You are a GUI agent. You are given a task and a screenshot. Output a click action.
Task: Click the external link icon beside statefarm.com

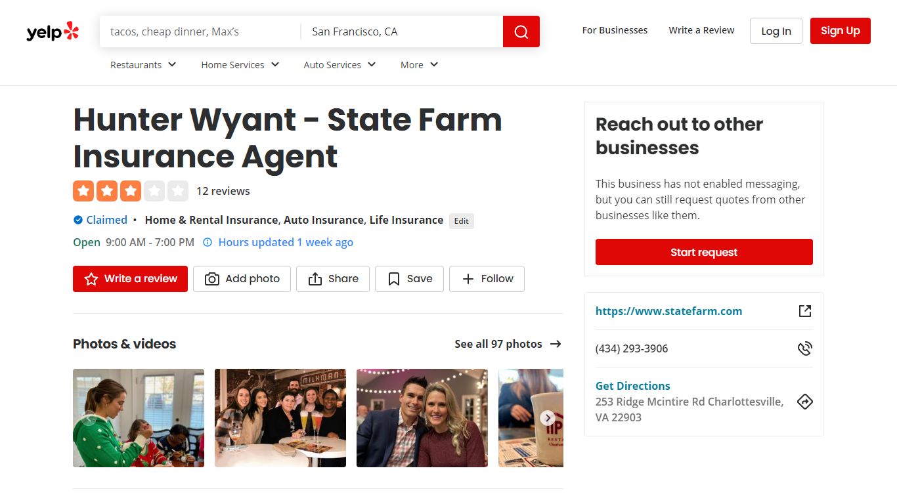click(x=805, y=311)
